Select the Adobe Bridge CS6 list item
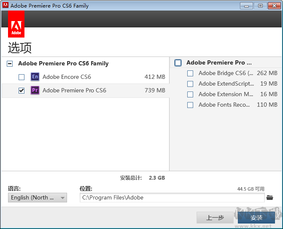 coord(226,73)
